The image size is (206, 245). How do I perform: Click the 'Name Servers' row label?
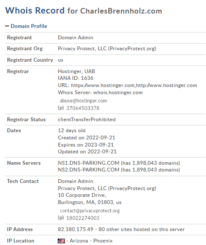click(24, 163)
